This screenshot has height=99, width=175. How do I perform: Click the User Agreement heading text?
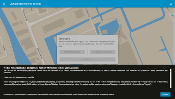[41, 68]
